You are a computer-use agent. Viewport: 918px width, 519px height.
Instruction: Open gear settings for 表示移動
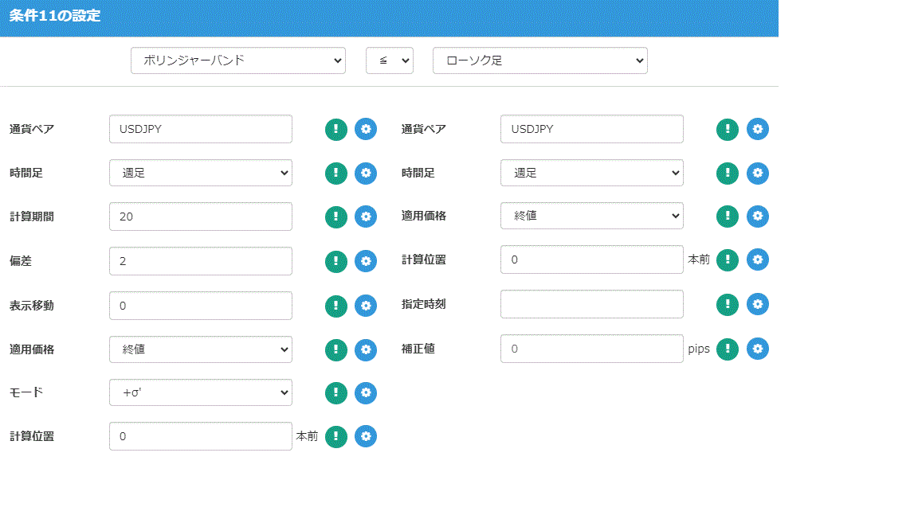tap(366, 305)
